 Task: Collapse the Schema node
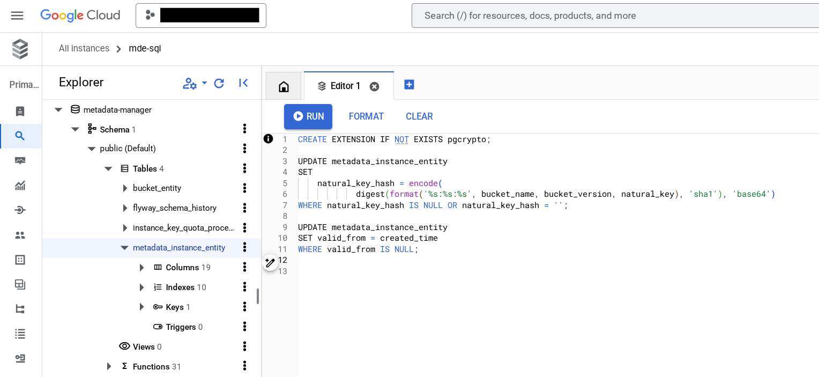coord(75,129)
